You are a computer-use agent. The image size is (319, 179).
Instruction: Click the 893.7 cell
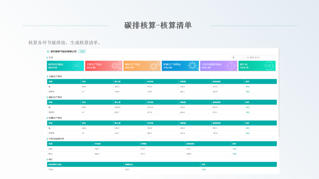117,112
